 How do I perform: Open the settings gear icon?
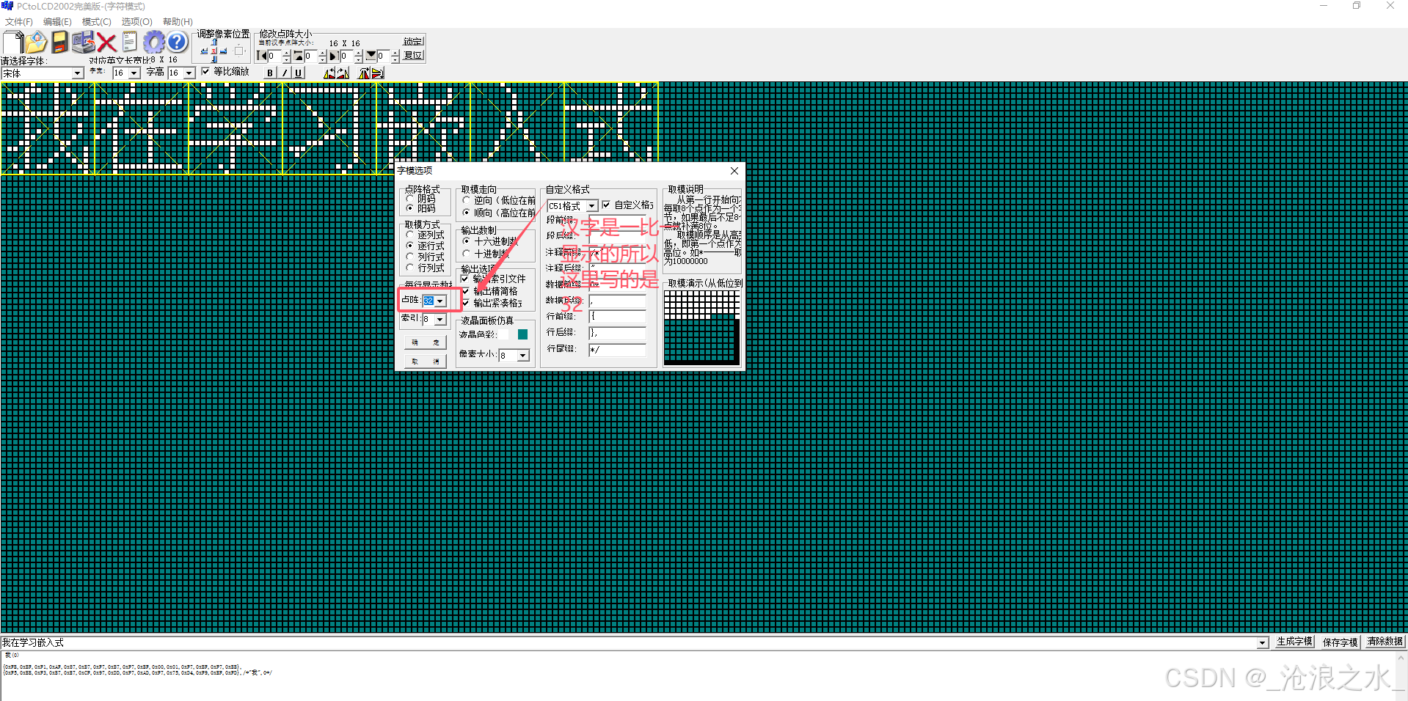[153, 42]
